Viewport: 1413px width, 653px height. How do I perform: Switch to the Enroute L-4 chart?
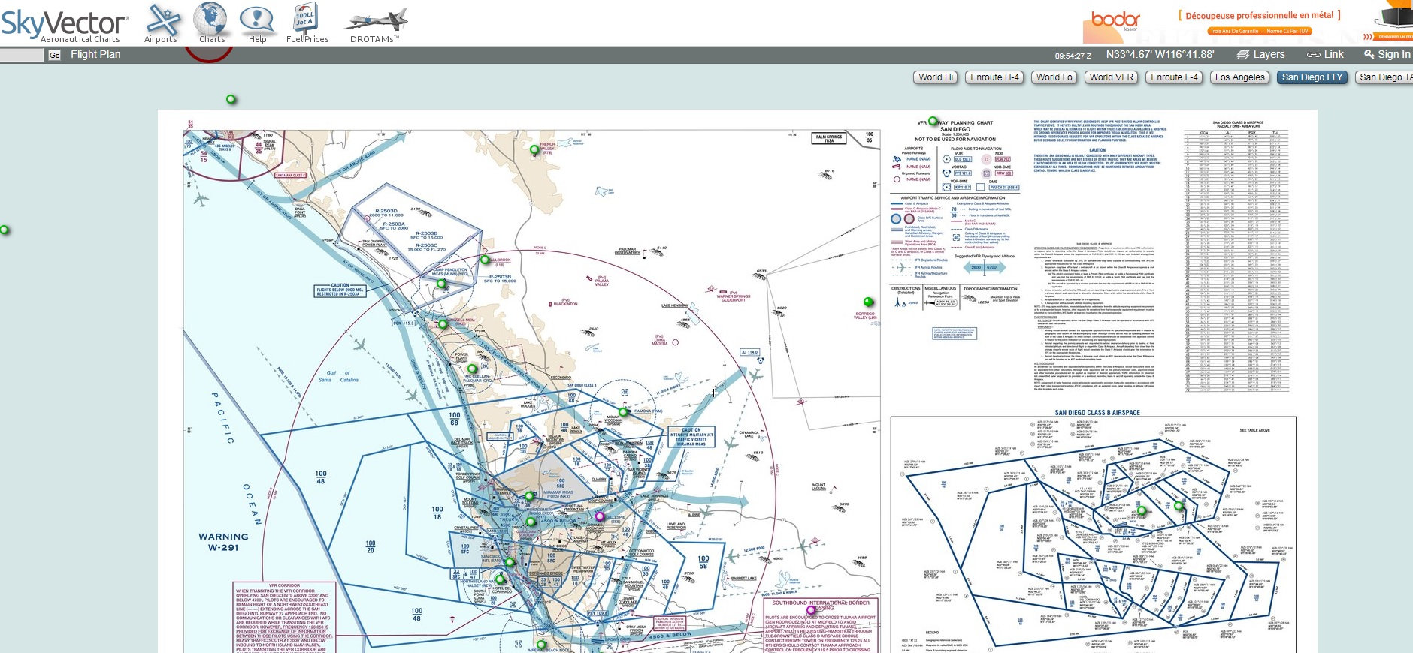(1174, 77)
